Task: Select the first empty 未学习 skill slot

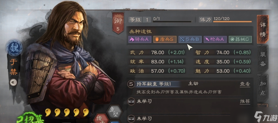Action: [190, 106]
